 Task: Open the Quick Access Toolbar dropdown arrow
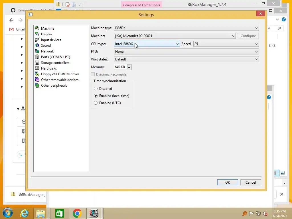79,5
